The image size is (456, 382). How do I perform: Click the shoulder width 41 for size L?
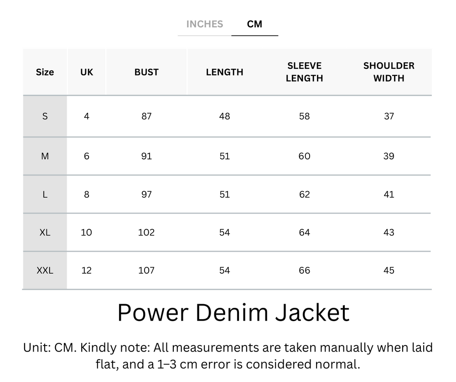[389, 194]
